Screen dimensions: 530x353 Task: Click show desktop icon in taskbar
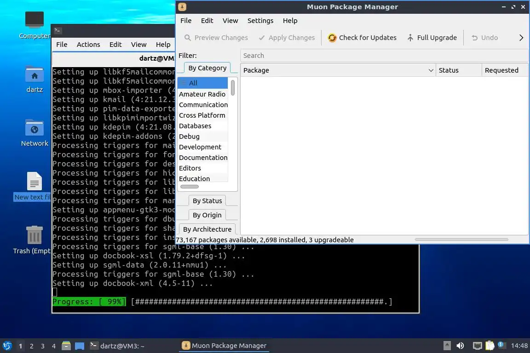click(80, 346)
